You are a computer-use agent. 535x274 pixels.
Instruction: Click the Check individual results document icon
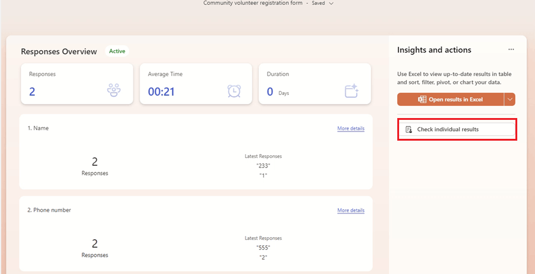point(409,130)
